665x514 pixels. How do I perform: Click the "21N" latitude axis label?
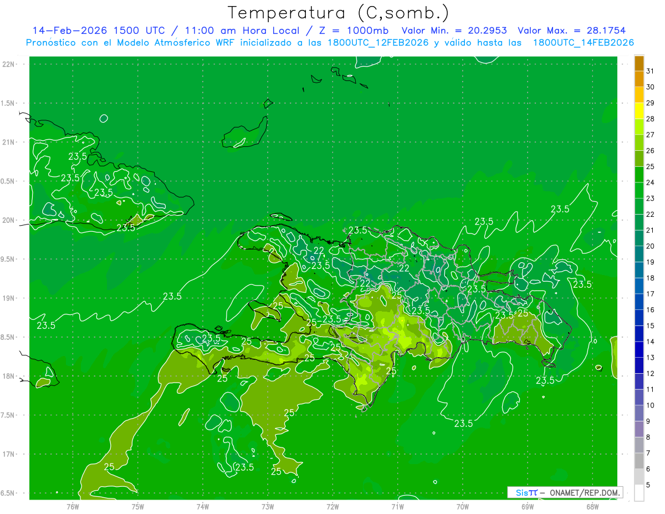[8, 142]
